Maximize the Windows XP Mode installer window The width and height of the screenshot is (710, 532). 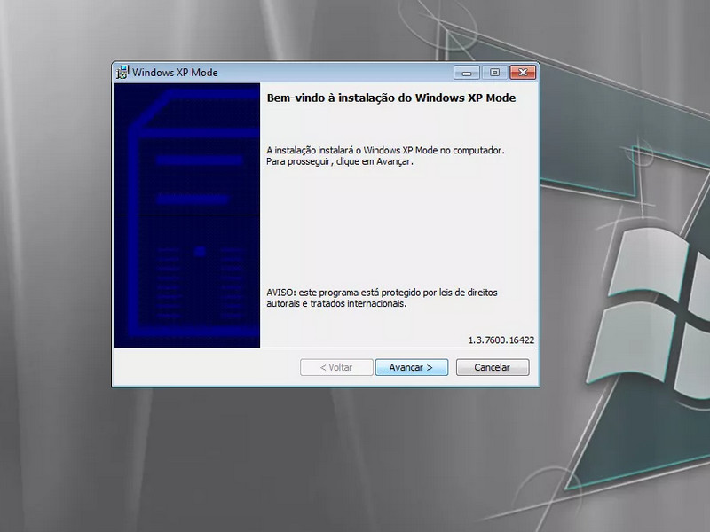click(x=494, y=73)
